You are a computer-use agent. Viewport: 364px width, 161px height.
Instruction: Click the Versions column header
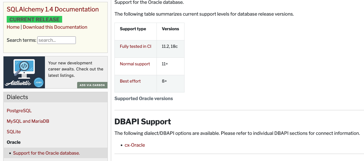point(171,31)
